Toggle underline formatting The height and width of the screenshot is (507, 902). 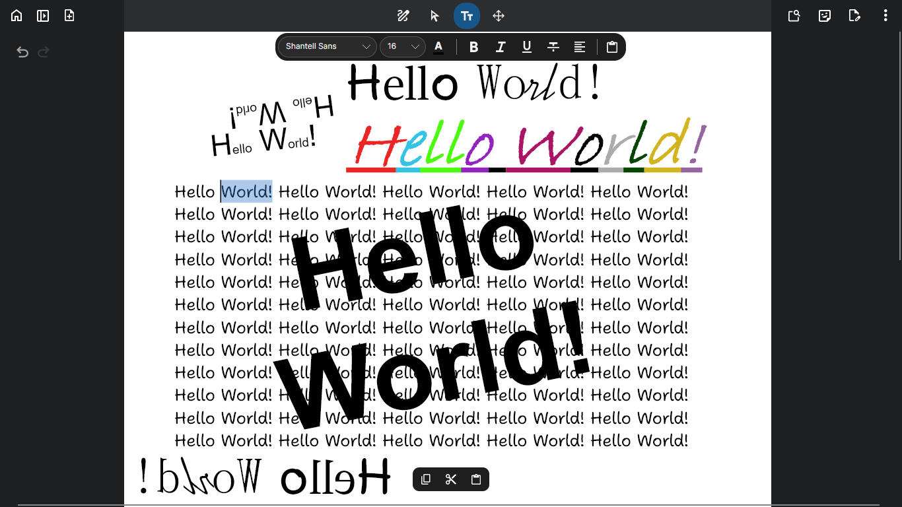[526, 47]
